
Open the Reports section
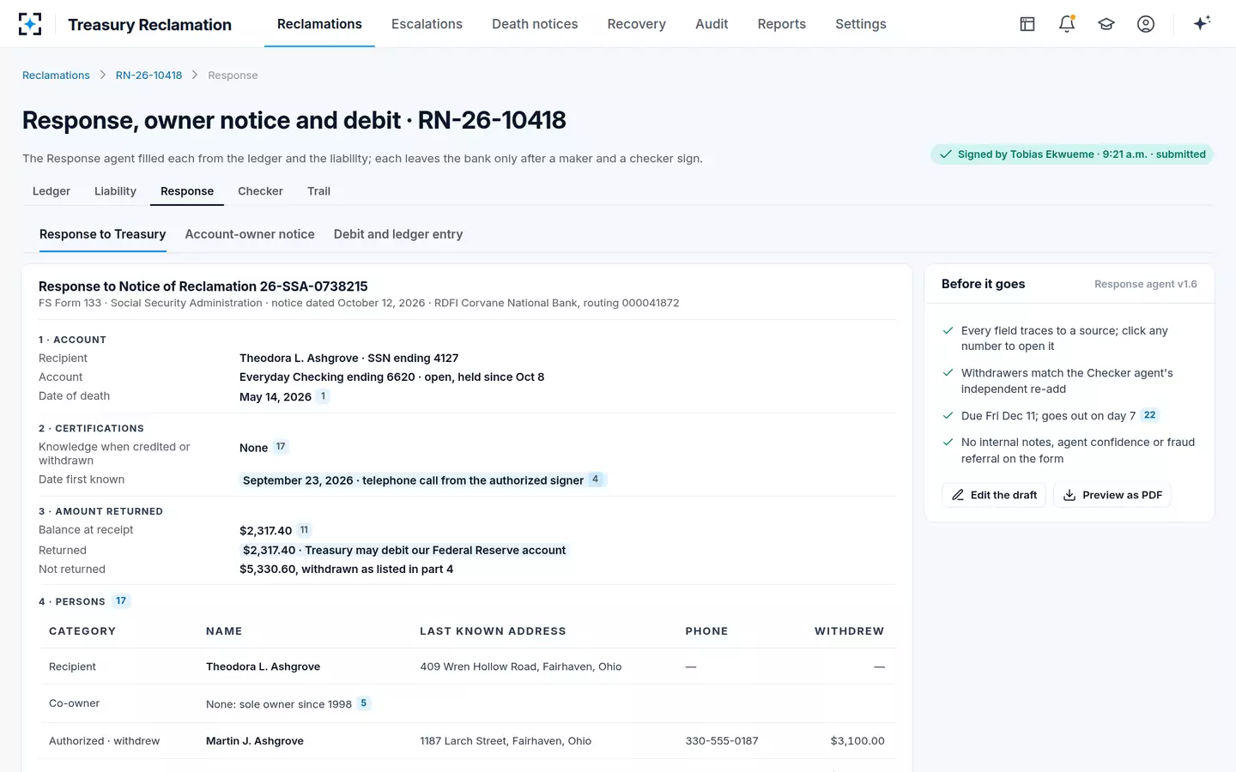(x=782, y=24)
